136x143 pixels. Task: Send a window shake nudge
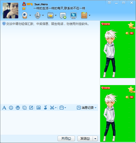(25, 108)
